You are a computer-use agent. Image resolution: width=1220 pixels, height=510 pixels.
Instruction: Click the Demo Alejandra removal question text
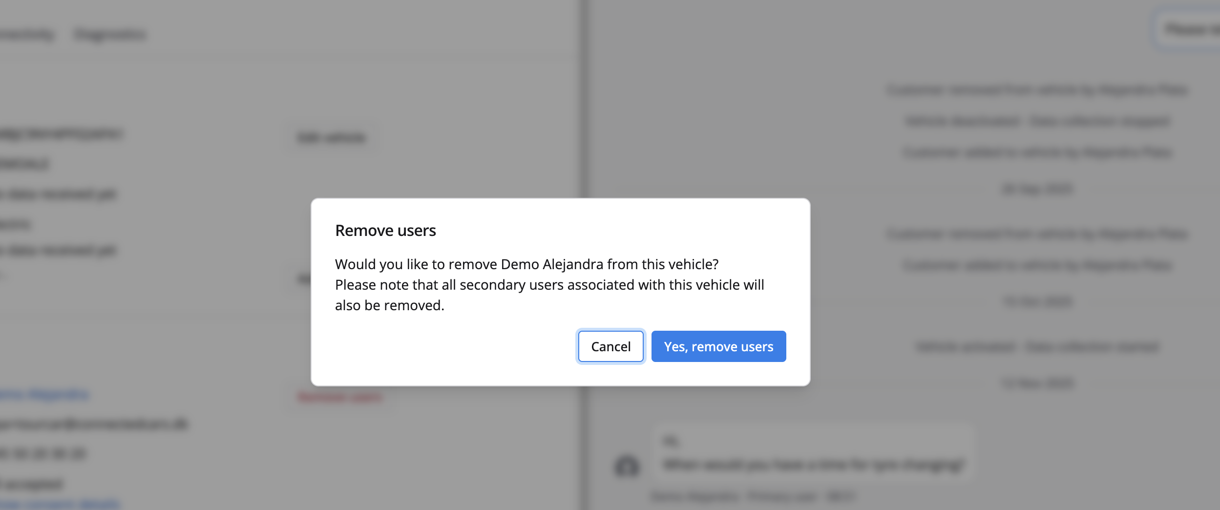(526, 264)
